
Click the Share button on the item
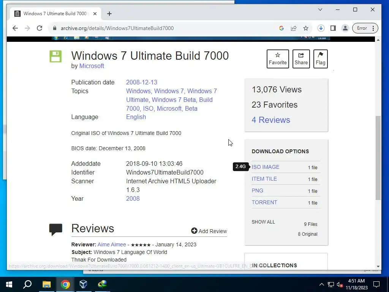coord(301,59)
